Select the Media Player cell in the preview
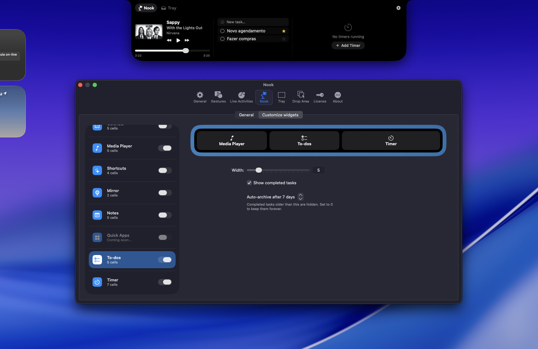Screen dimensions: 538x349 click(x=232, y=141)
